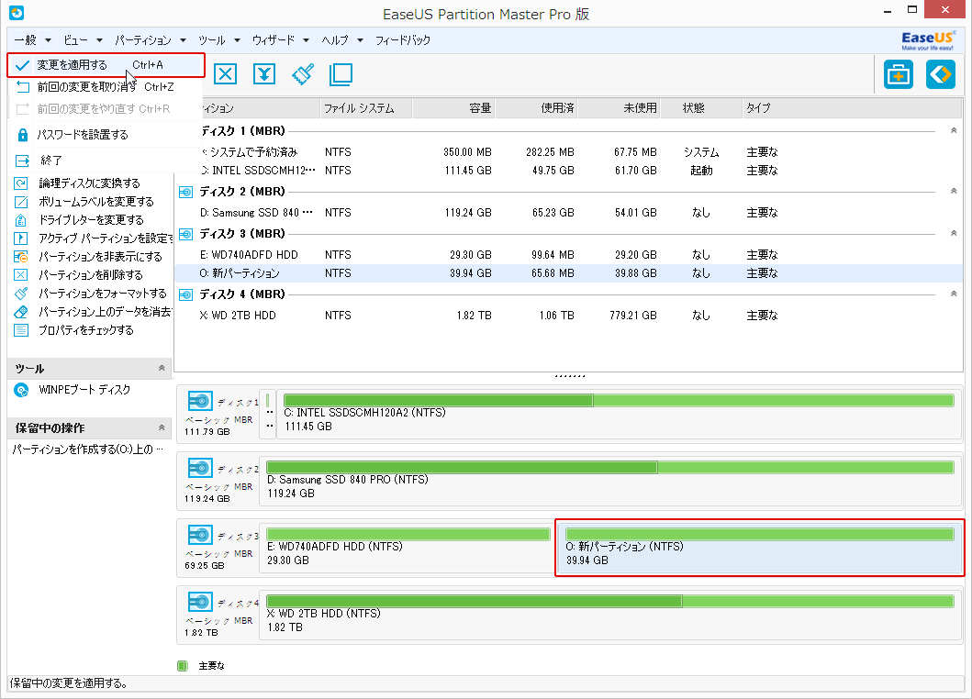The image size is (972, 699).
Task: Select パスワードを設置する in the menu
Action: coord(106,135)
